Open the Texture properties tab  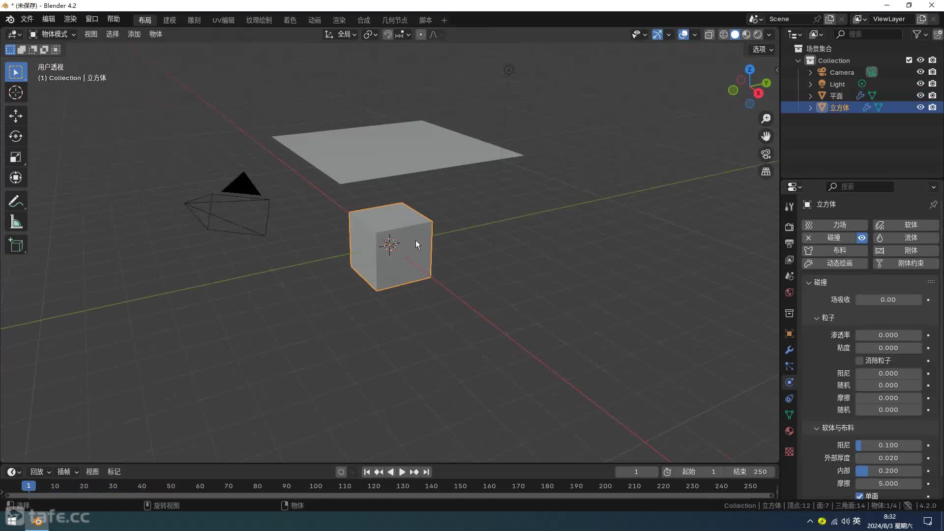pyautogui.click(x=789, y=451)
